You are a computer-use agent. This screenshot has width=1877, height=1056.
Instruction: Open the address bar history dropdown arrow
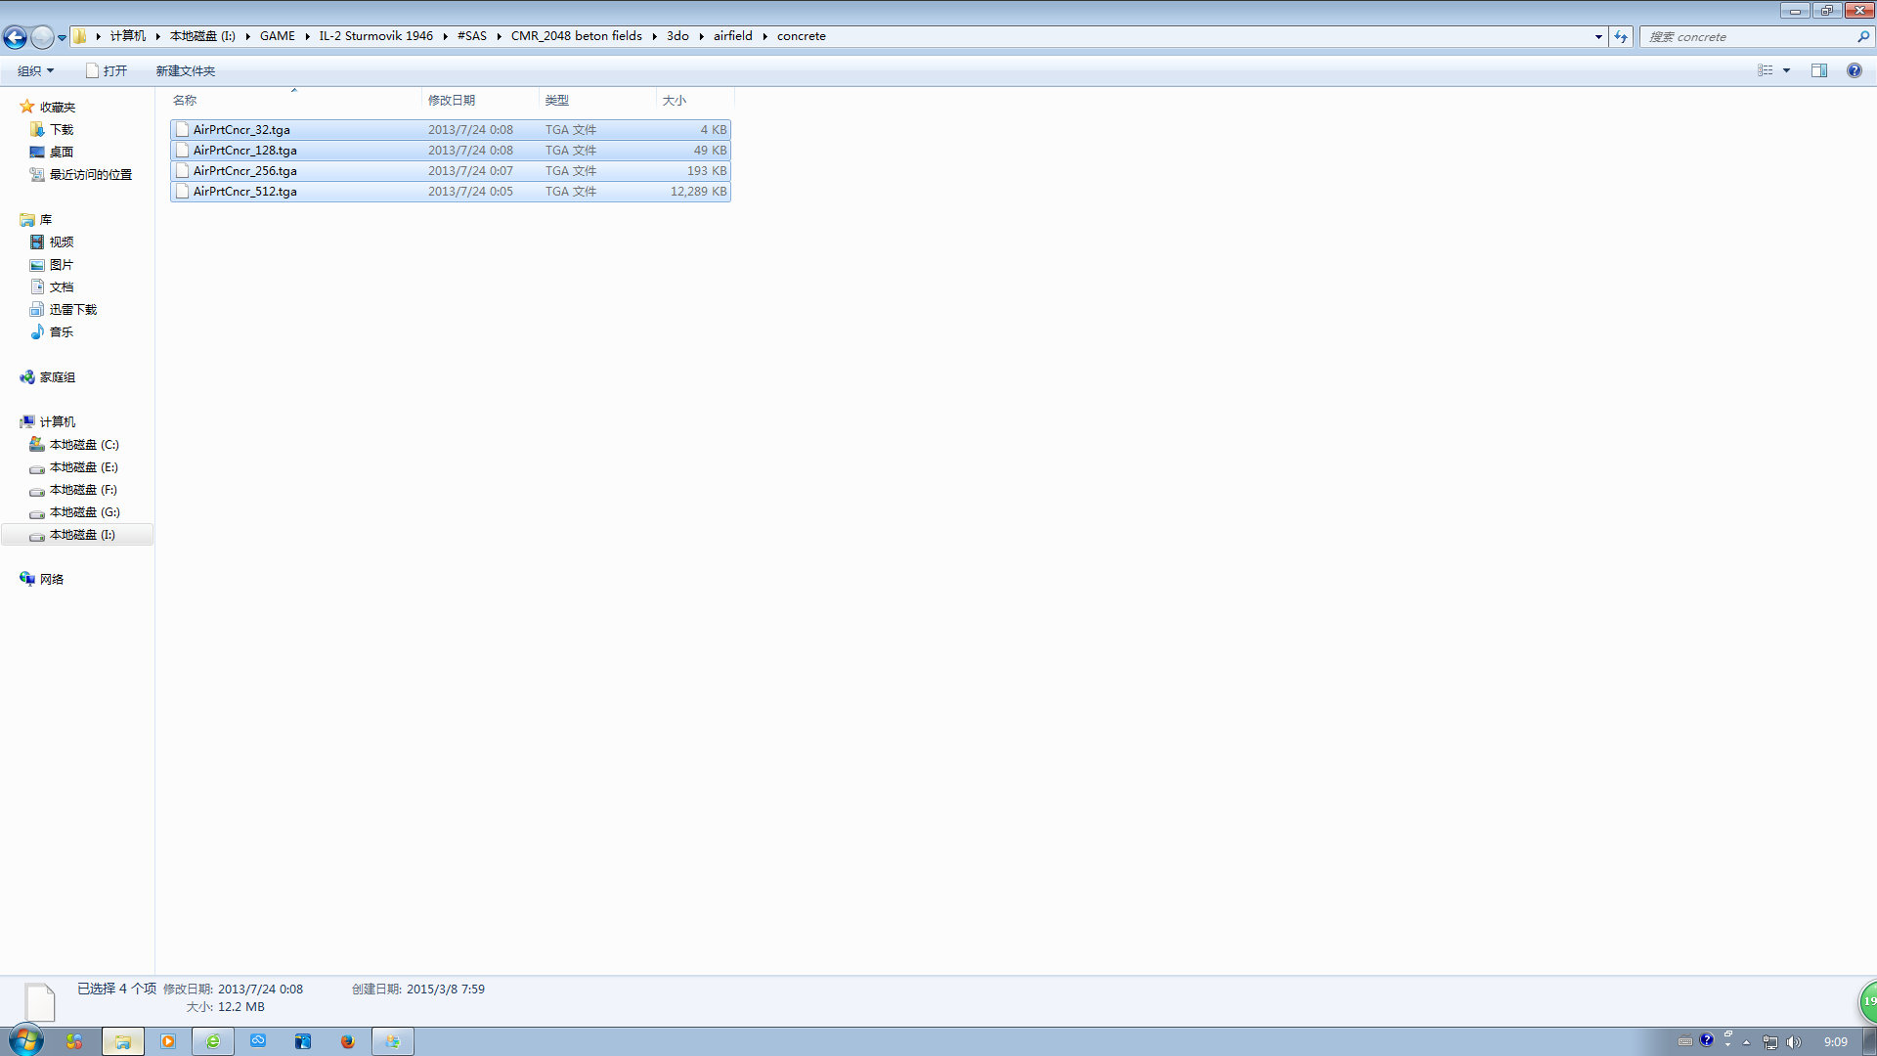tap(1598, 36)
